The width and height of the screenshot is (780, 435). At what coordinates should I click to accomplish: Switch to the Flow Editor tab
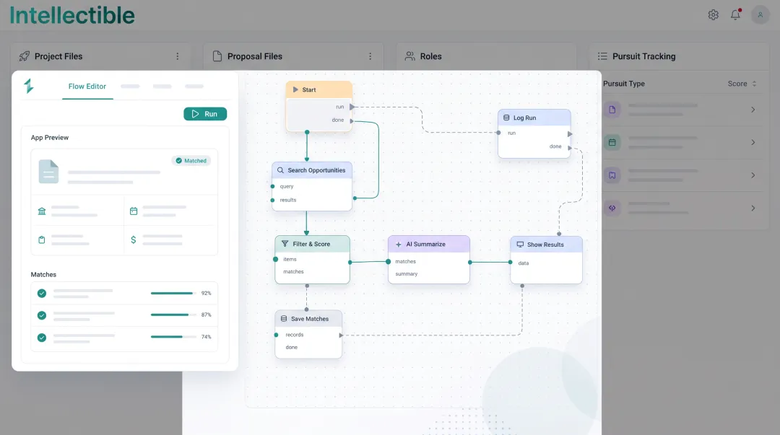click(x=87, y=87)
